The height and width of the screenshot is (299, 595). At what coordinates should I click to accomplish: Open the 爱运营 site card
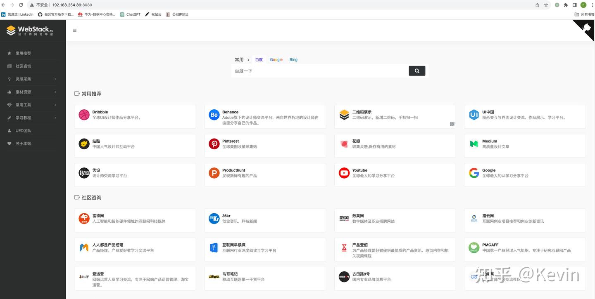coord(135,278)
